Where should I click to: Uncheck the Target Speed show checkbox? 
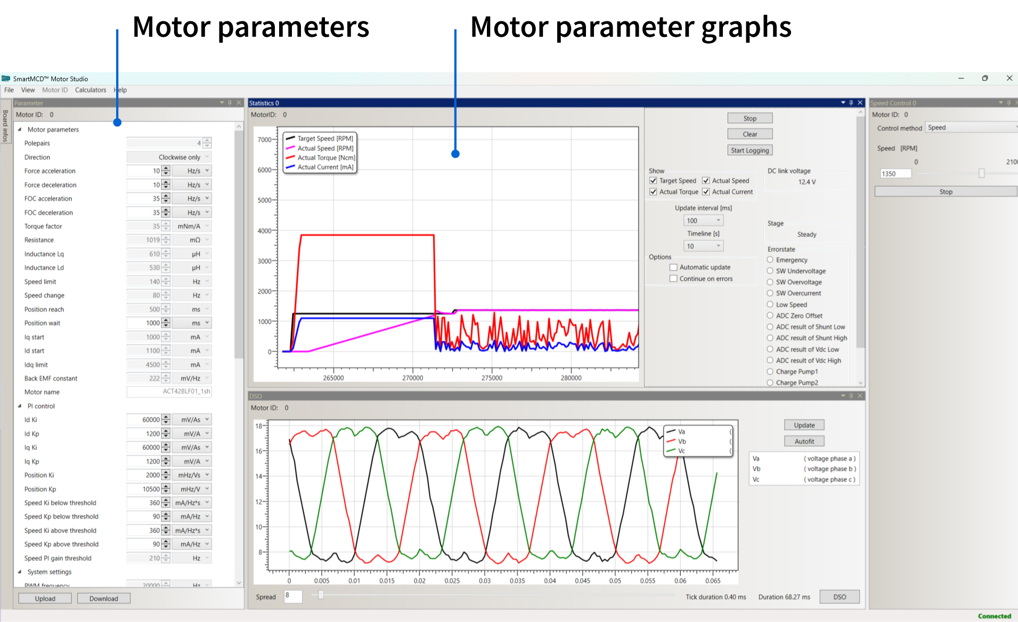(654, 181)
